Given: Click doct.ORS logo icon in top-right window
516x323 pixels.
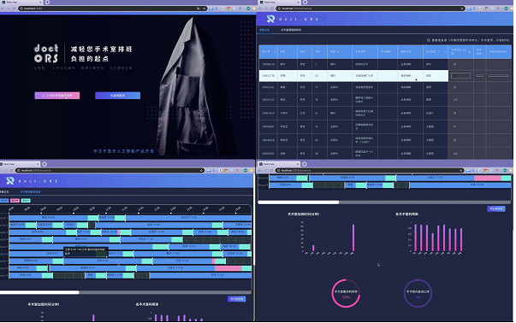Looking at the screenshot, I should pyautogui.click(x=270, y=19).
